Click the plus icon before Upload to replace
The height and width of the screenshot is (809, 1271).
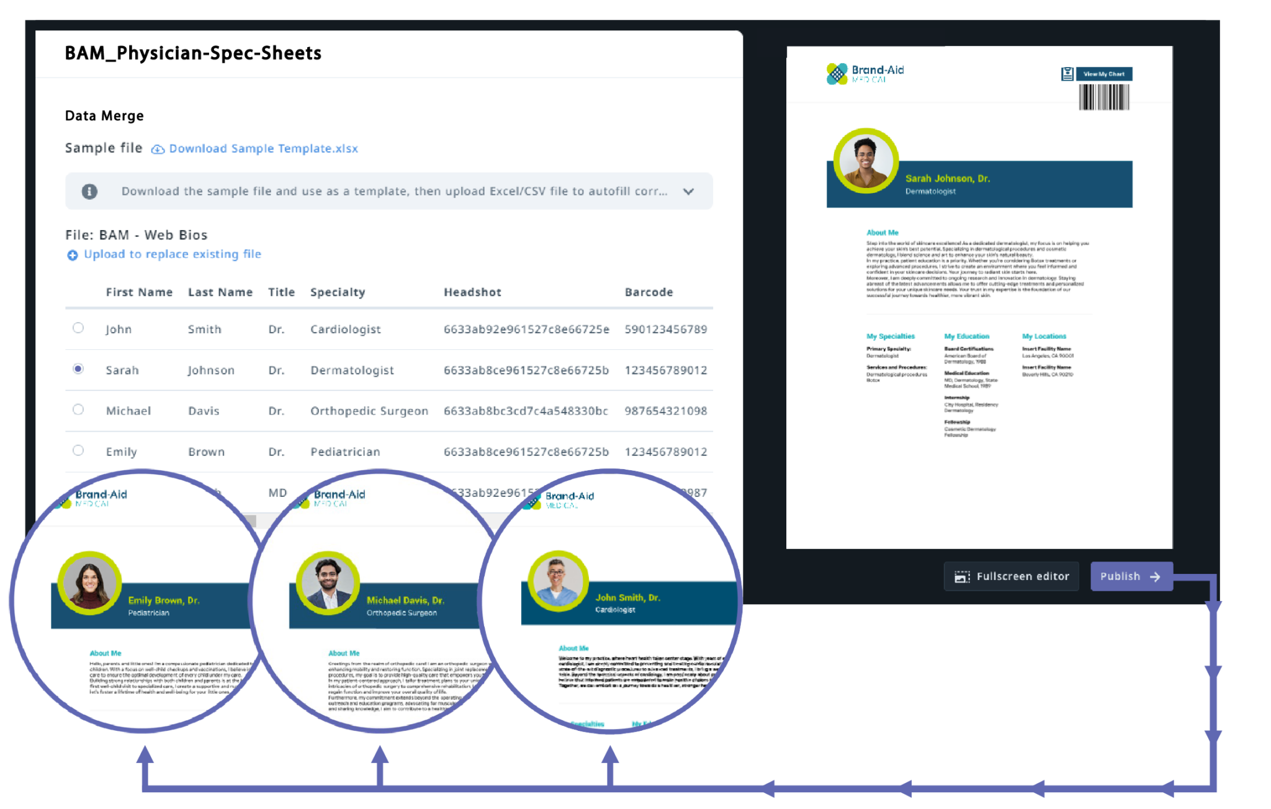[73, 255]
